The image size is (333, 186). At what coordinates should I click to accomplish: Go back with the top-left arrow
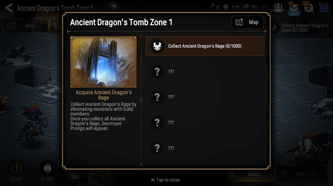pos(9,8)
